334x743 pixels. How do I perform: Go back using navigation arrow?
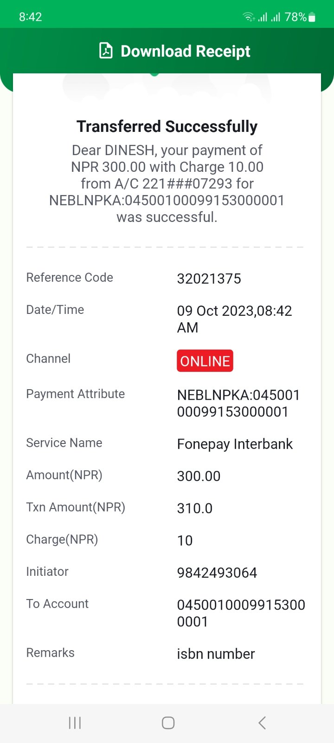[262, 723]
